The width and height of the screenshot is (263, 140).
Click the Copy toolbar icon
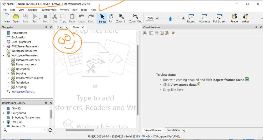click(63, 18)
